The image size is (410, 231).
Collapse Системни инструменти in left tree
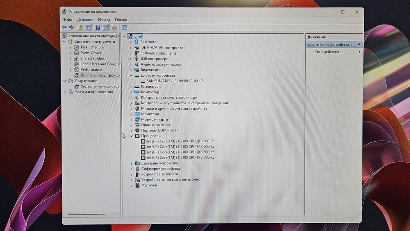(64, 41)
